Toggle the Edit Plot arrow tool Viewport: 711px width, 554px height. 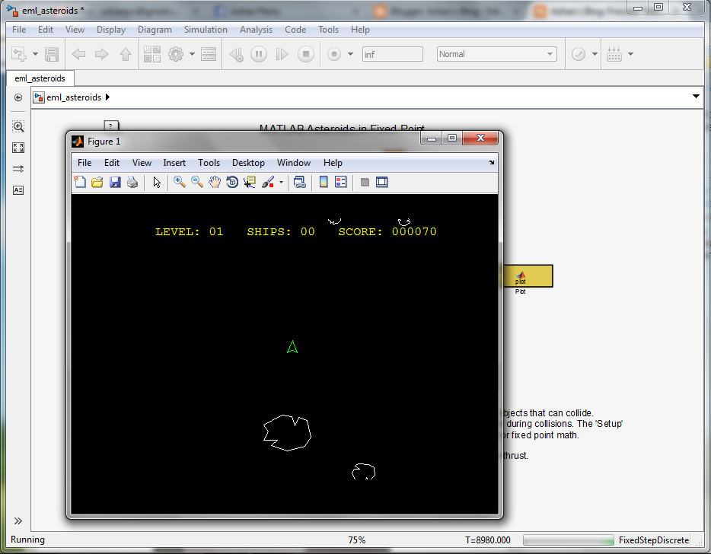pyautogui.click(x=156, y=182)
